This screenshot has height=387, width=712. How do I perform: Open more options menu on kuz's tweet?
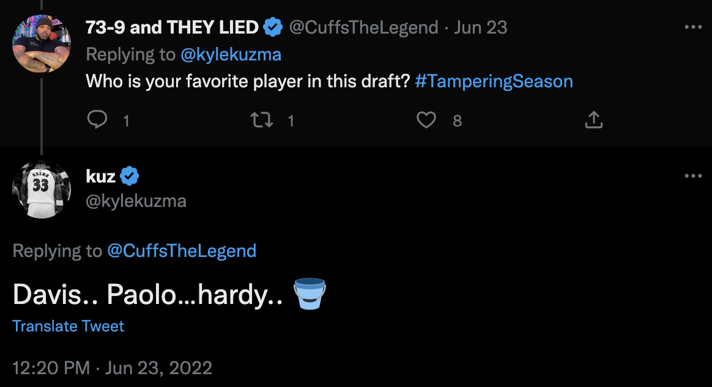point(692,176)
